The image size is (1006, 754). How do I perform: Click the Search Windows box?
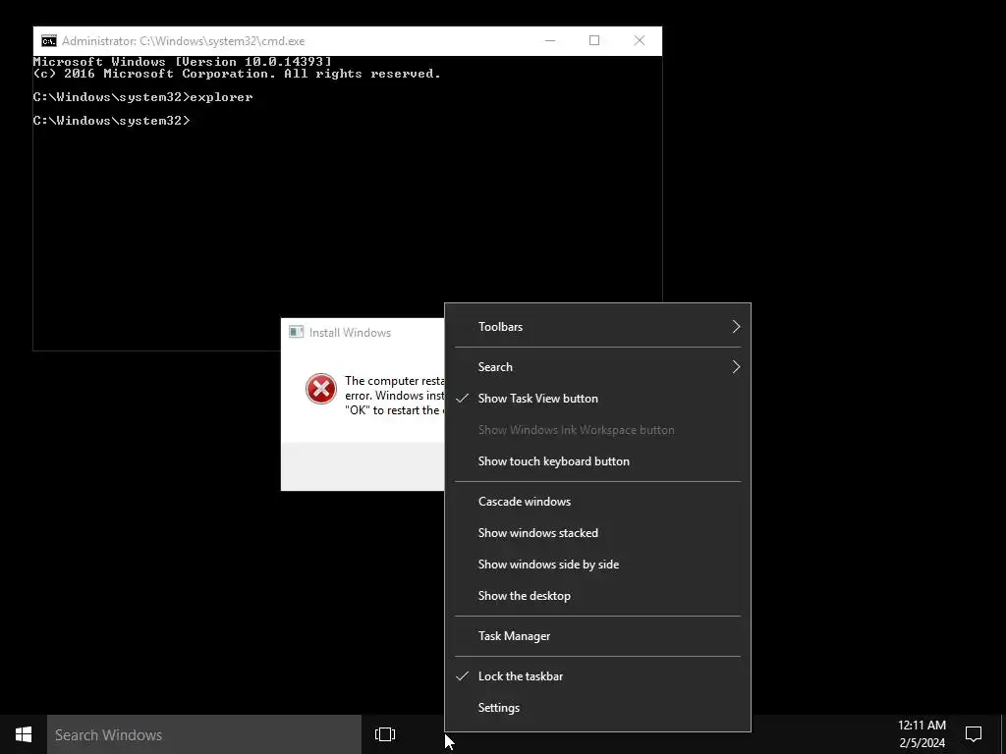[x=204, y=734]
